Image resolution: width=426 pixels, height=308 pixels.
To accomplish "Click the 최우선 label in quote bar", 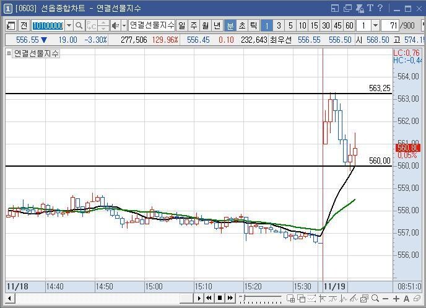I will tap(280, 40).
